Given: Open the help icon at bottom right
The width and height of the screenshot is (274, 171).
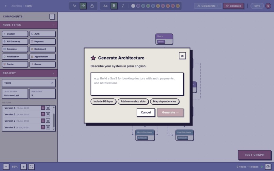Looking at the screenshot, I should coord(268,167).
